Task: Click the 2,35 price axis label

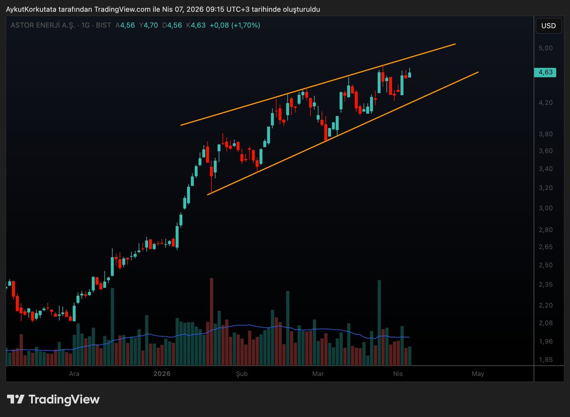Action: pos(545,284)
